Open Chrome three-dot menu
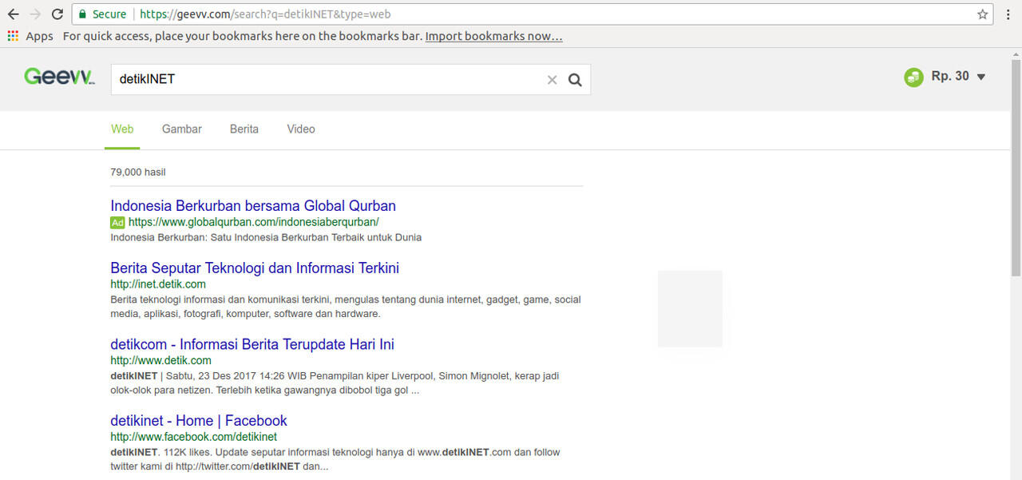This screenshot has width=1022, height=480. [1008, 14]
